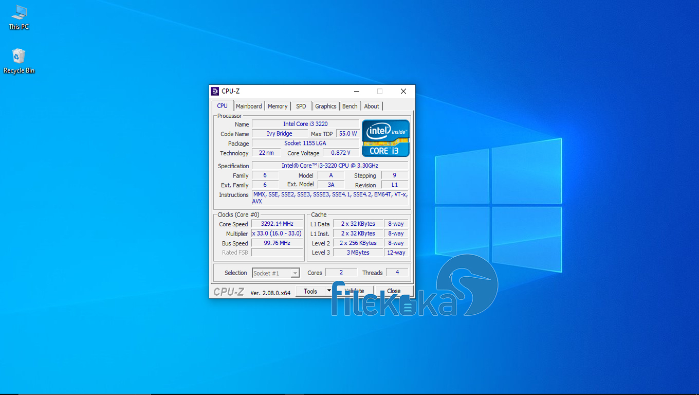Image resolution: width=699 pixels, height=395 pixels.
Task: Click the Level 3 associativity 12-way
Action: coord(396,253)
